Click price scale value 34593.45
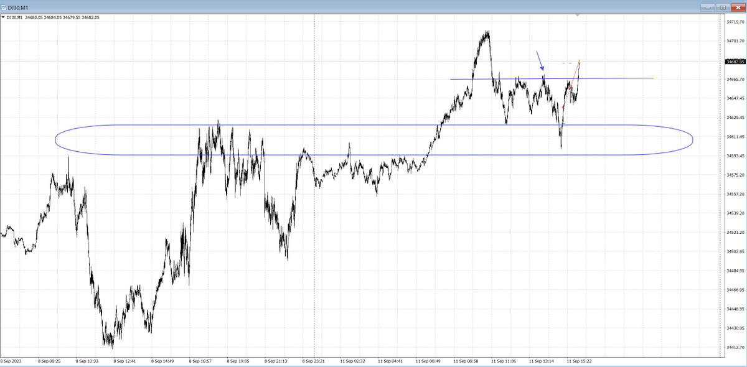 pos(735,156)
